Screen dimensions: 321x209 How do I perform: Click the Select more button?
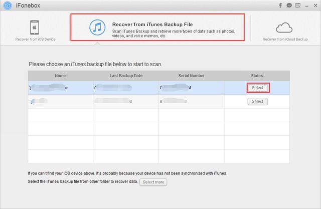tap(153, 182)
